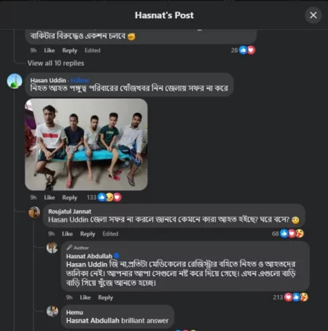328x331 pixels.
Task: Reply to Hasnat Abdullah's author comment
Action: click(106, 297)
